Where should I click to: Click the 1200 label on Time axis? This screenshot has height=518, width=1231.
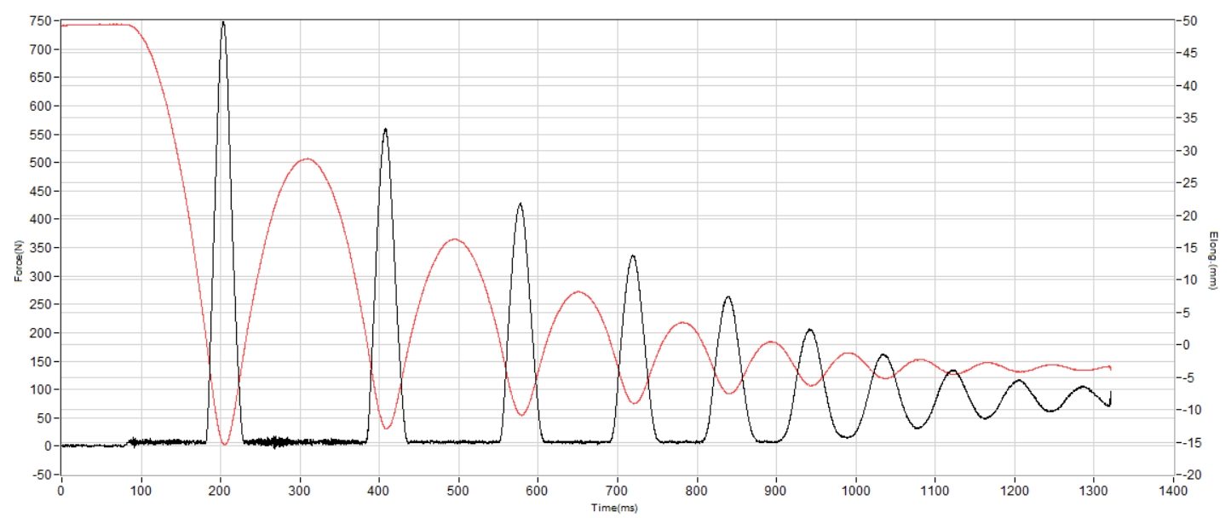1015,492
